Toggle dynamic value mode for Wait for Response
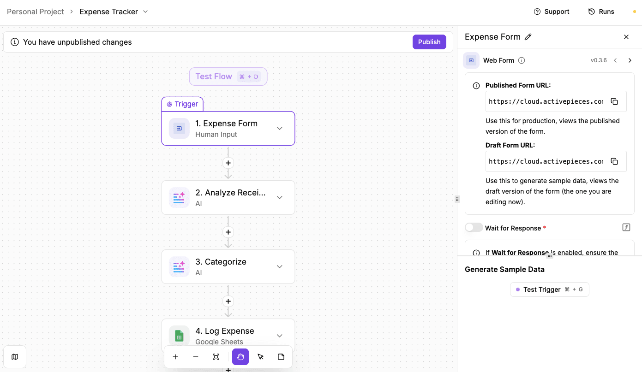 point(626,227)
